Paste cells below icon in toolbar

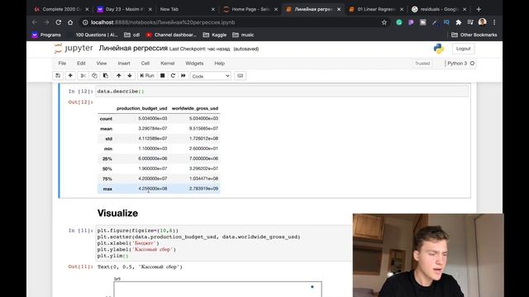[x=106, y=76]
